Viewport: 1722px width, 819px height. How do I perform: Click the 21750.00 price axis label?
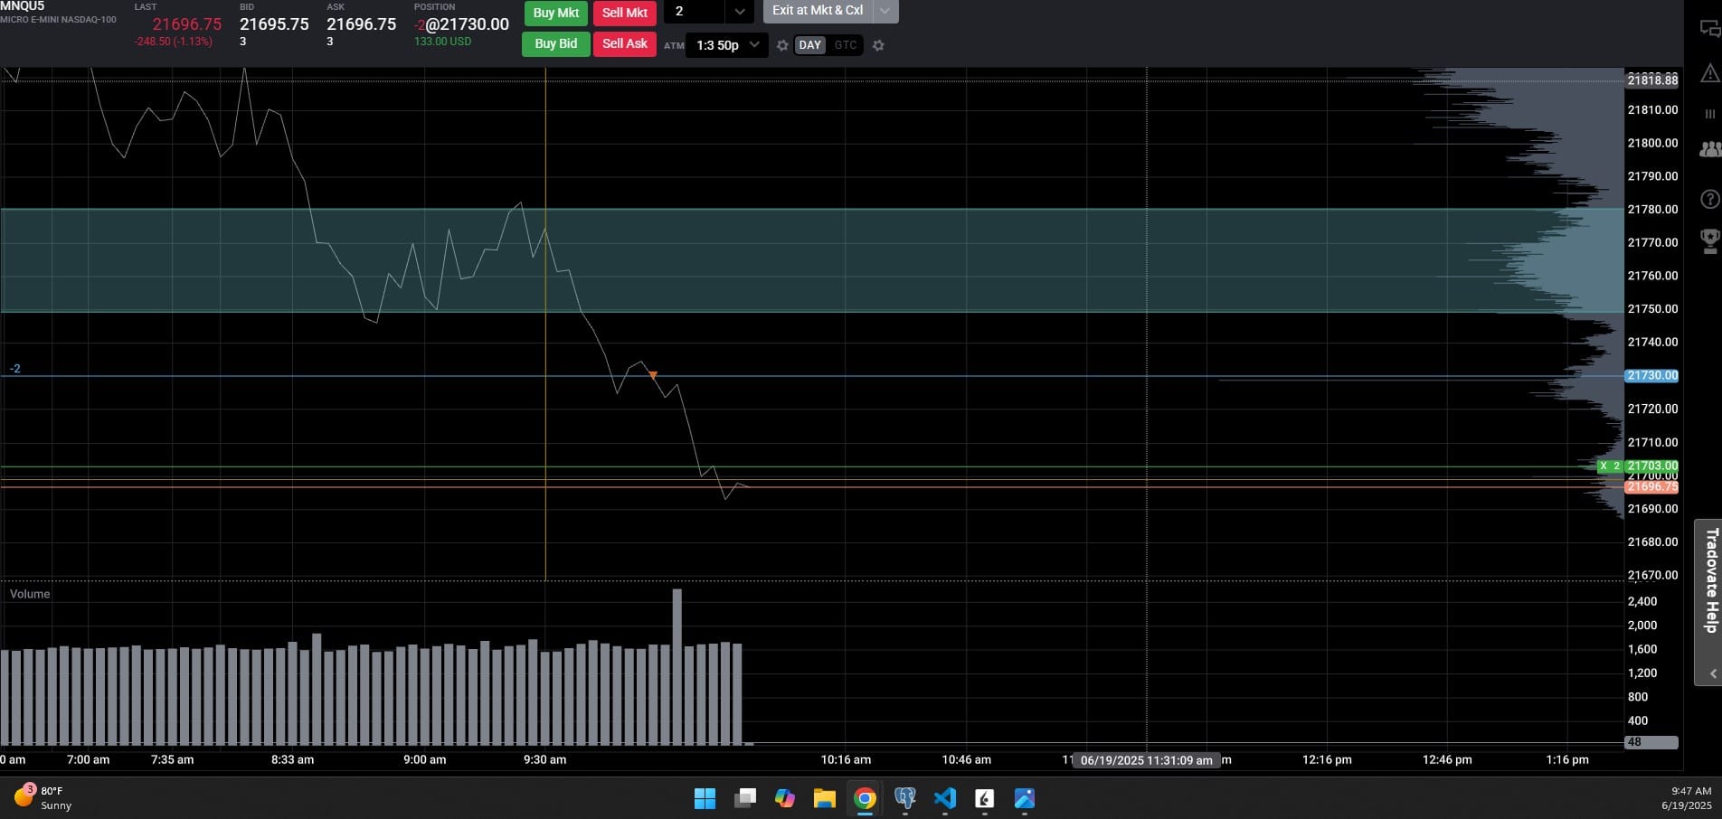[1652, 309]
